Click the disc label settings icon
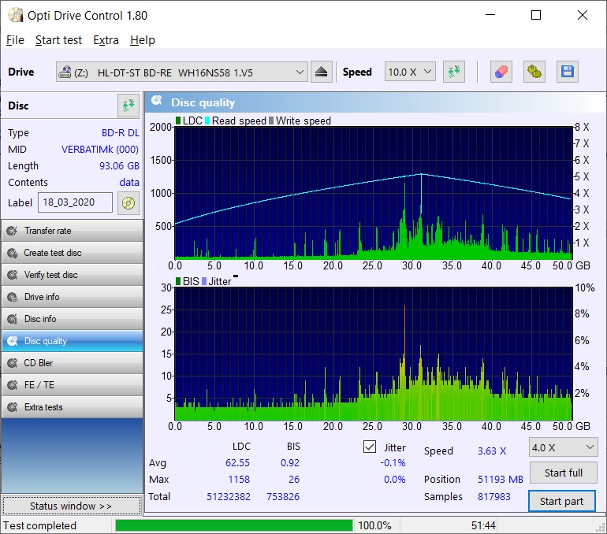Screen dimensions: 607x534 (x=128, y=203)
